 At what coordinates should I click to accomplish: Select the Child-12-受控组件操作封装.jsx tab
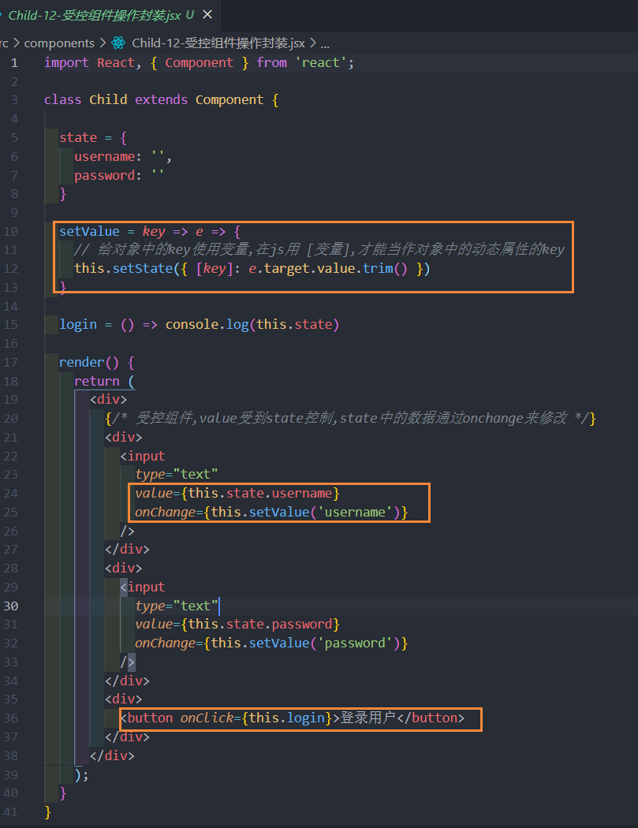[x=95, y=15]
